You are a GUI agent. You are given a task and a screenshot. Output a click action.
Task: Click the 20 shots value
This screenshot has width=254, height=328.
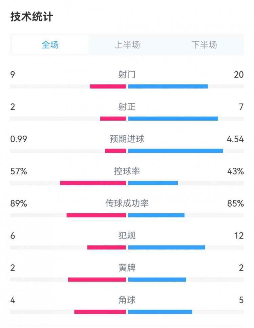coord(238,75)
